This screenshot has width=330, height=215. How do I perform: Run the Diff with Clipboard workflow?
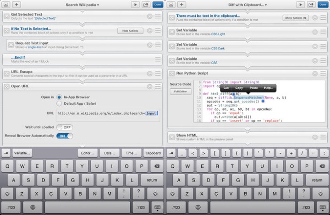tap(300, 5)
